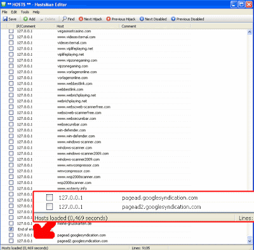Check the box for videoexternal.com

pos(11,43)
